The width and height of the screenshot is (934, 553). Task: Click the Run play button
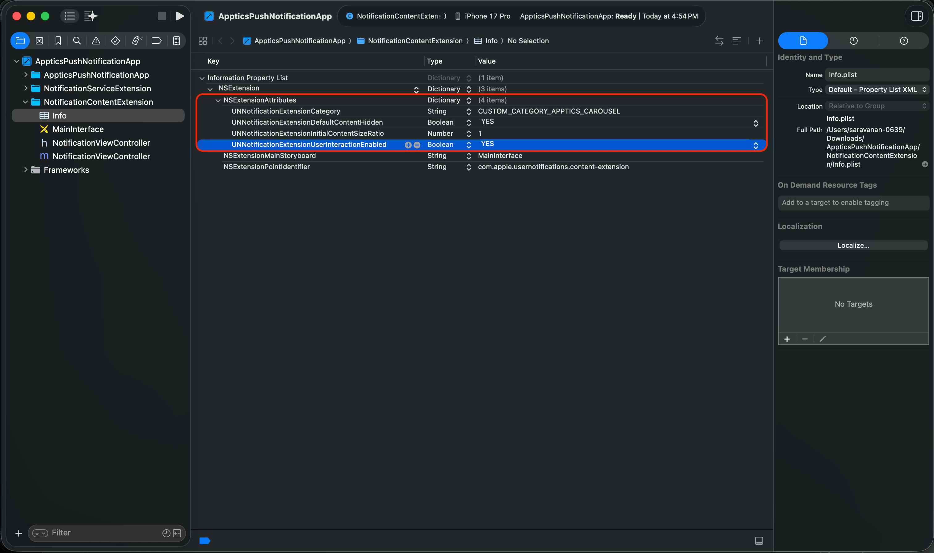pos(180,16)
